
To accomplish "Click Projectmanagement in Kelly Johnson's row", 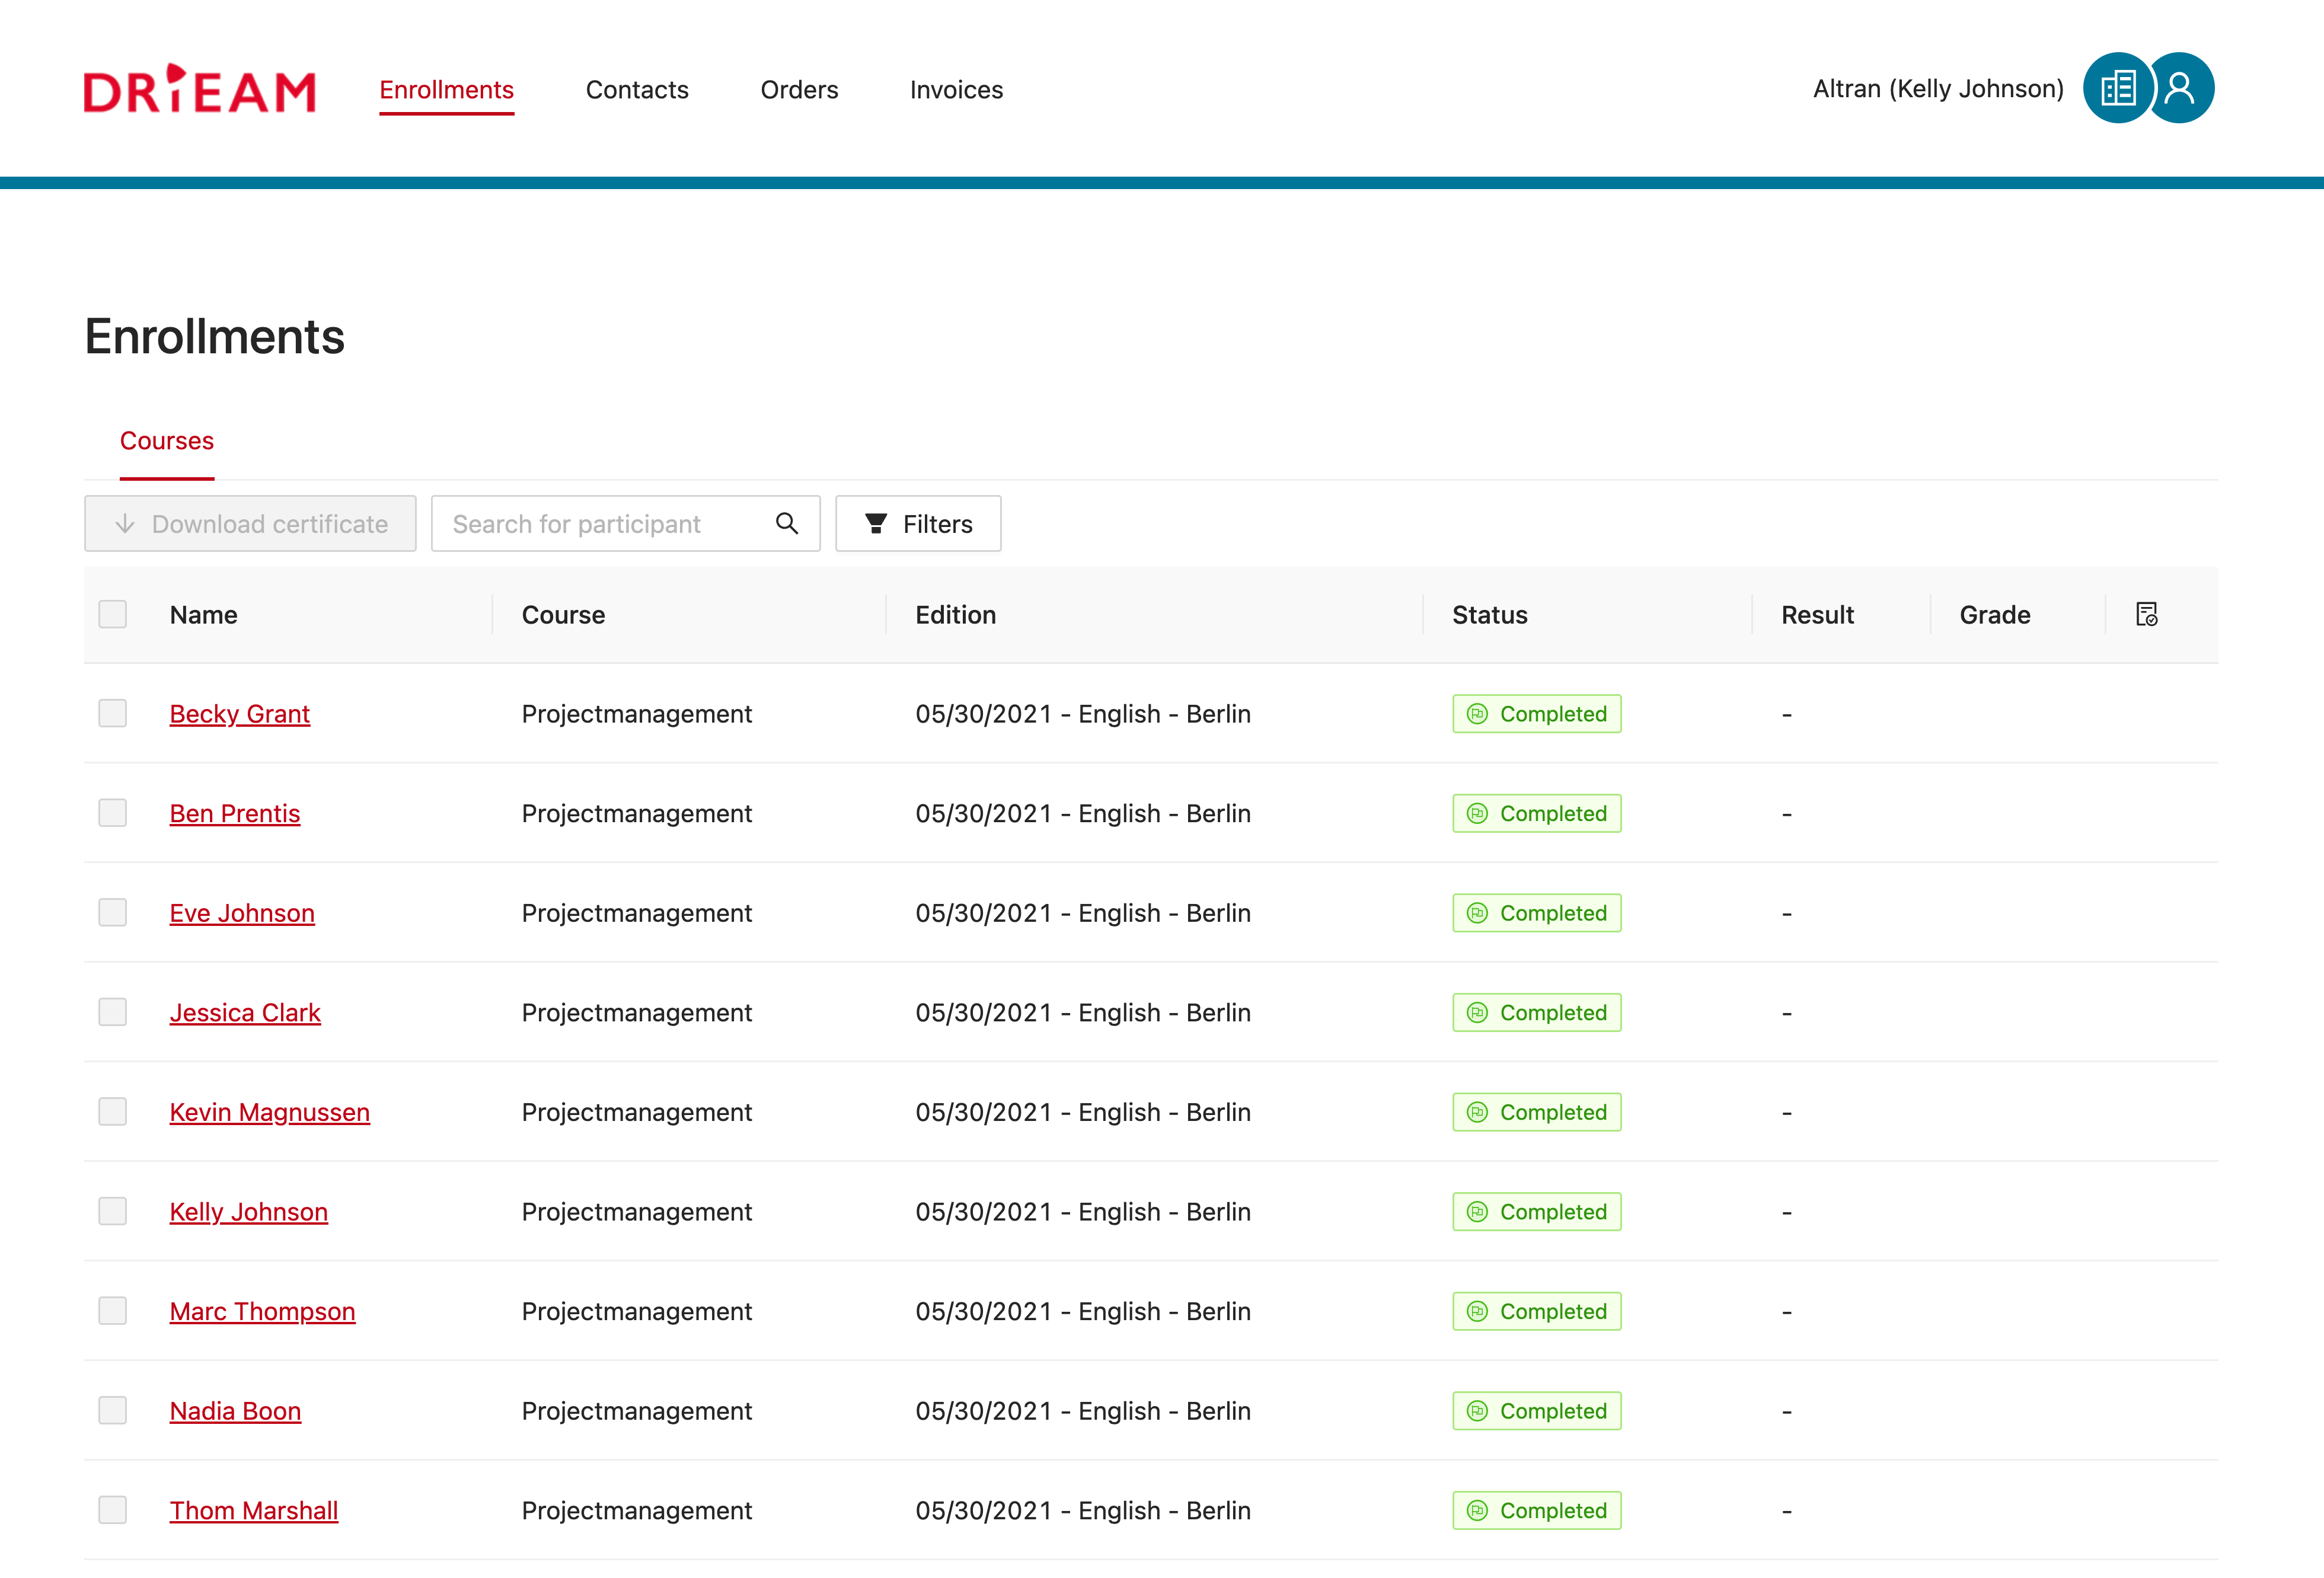I will pyautogui.click(x=636, y=1212).
